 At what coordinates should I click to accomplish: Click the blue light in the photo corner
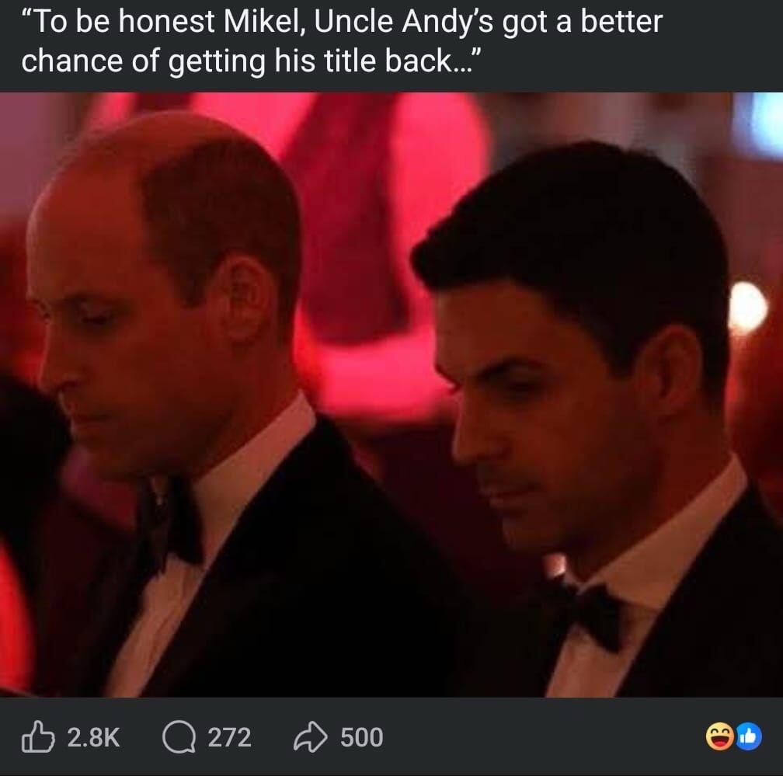pos(765,124)
